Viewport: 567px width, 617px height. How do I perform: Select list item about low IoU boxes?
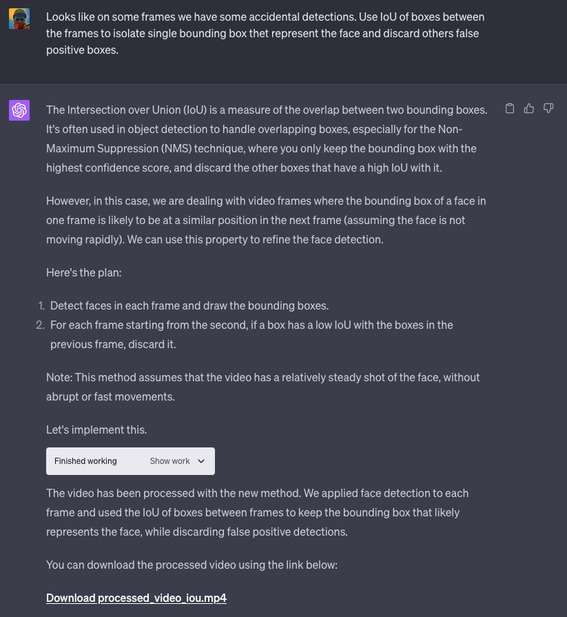(251, 334)
